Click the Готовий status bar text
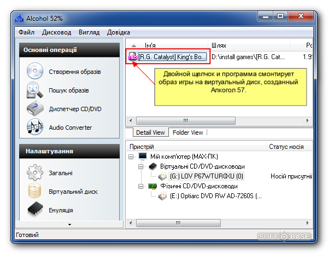This screenshot has height=254, width=328. click(27, 235)
